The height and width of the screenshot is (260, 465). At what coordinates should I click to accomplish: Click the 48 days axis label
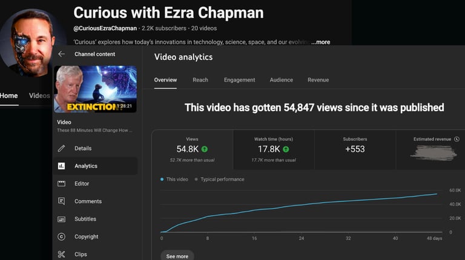(x=435, y=238)
